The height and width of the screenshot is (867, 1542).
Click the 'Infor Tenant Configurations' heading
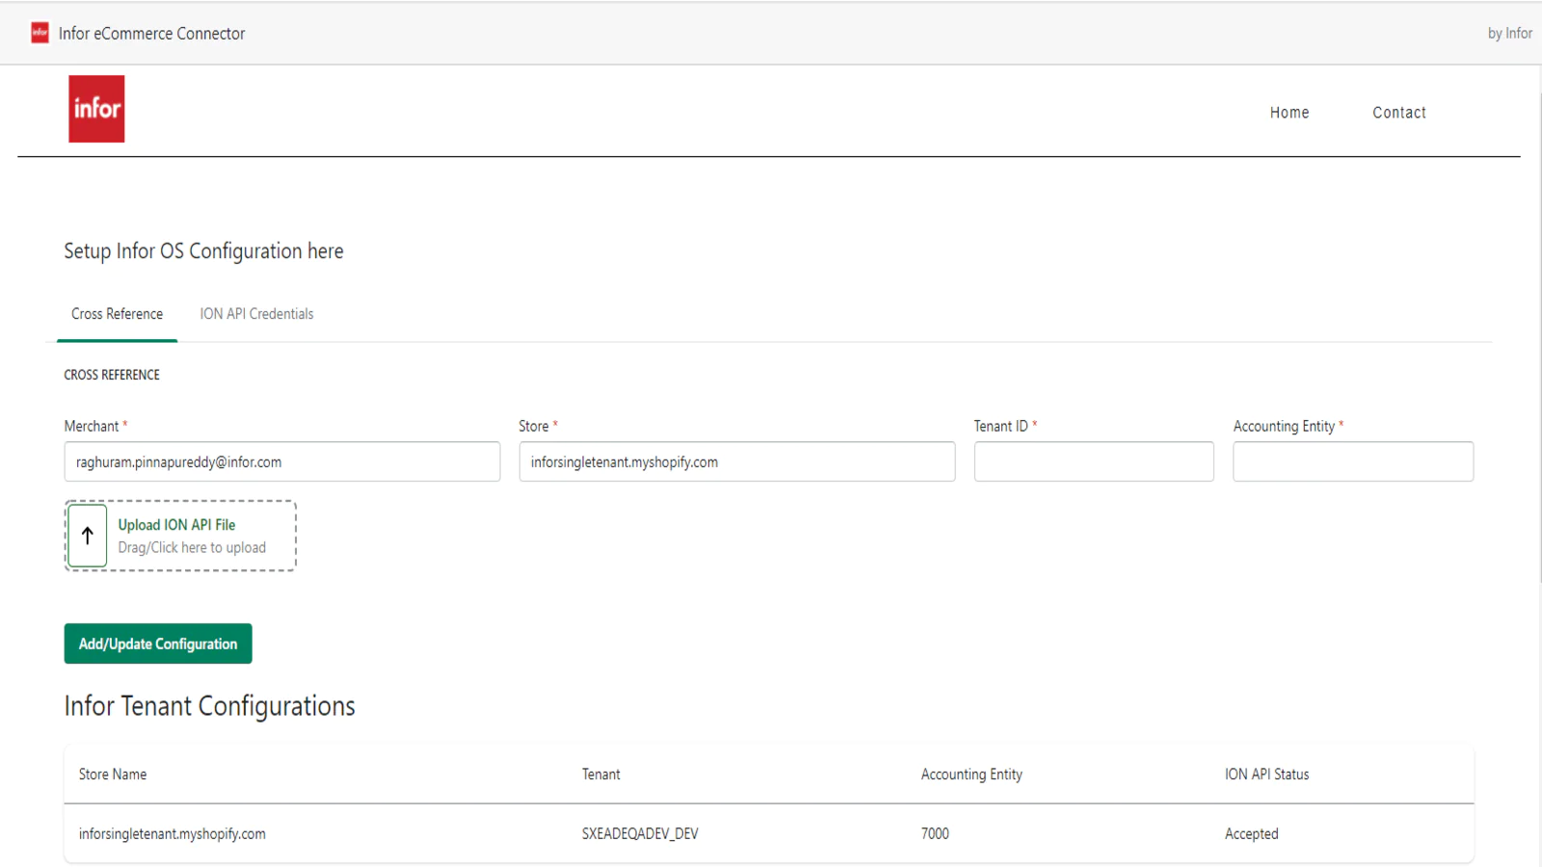click(210, 706)
